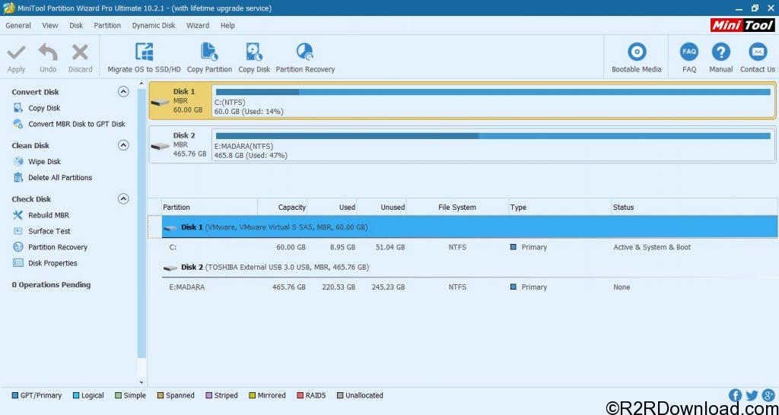Sort by the Partition column header
The width and height of the screenshot is (779, 415).
click(209, 207)
